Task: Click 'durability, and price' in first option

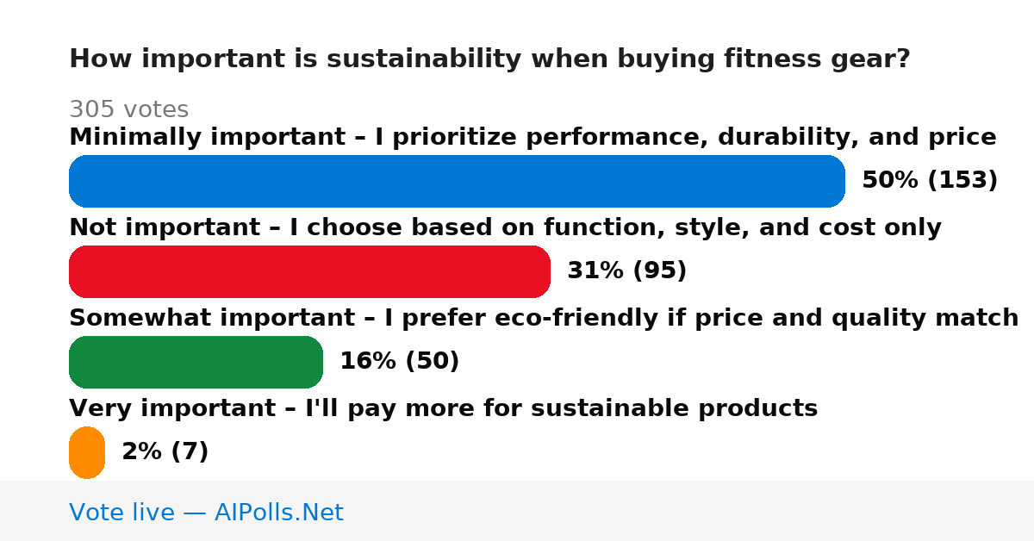Action: [x=858, y=137]
